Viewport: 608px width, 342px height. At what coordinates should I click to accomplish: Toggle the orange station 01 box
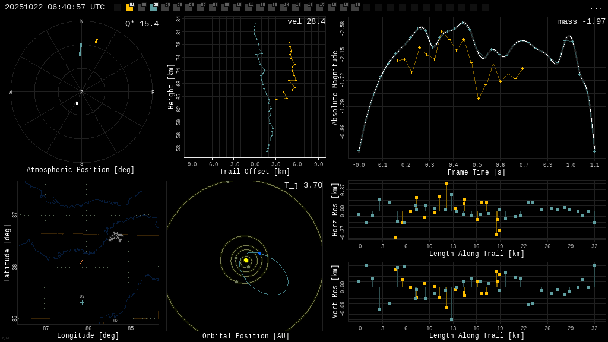(129, 7)
